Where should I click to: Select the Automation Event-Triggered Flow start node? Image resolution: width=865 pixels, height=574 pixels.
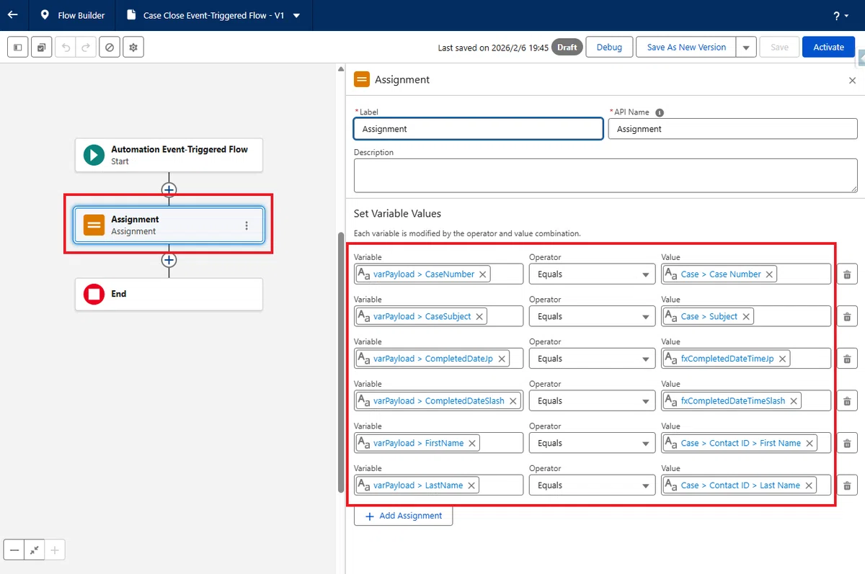coord(169,155)
